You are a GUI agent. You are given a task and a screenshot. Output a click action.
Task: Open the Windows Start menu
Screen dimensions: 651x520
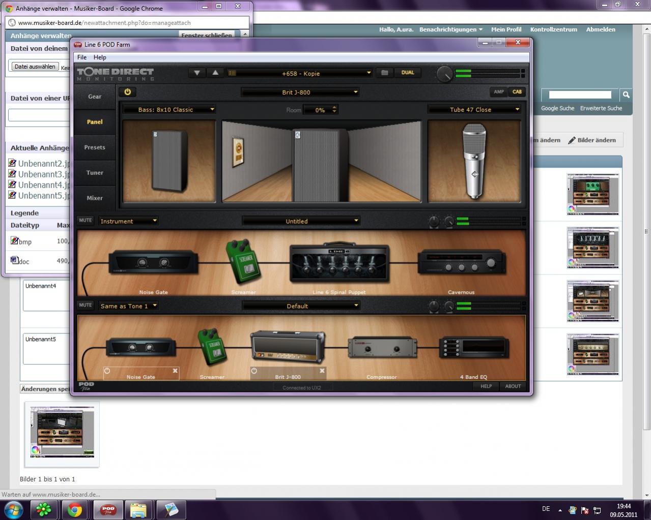[14, 509]
